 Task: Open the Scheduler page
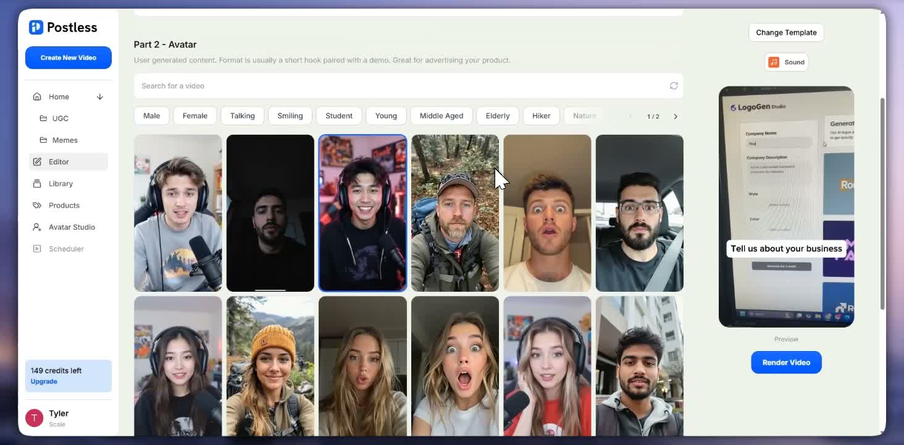click(x=66, y=248)
